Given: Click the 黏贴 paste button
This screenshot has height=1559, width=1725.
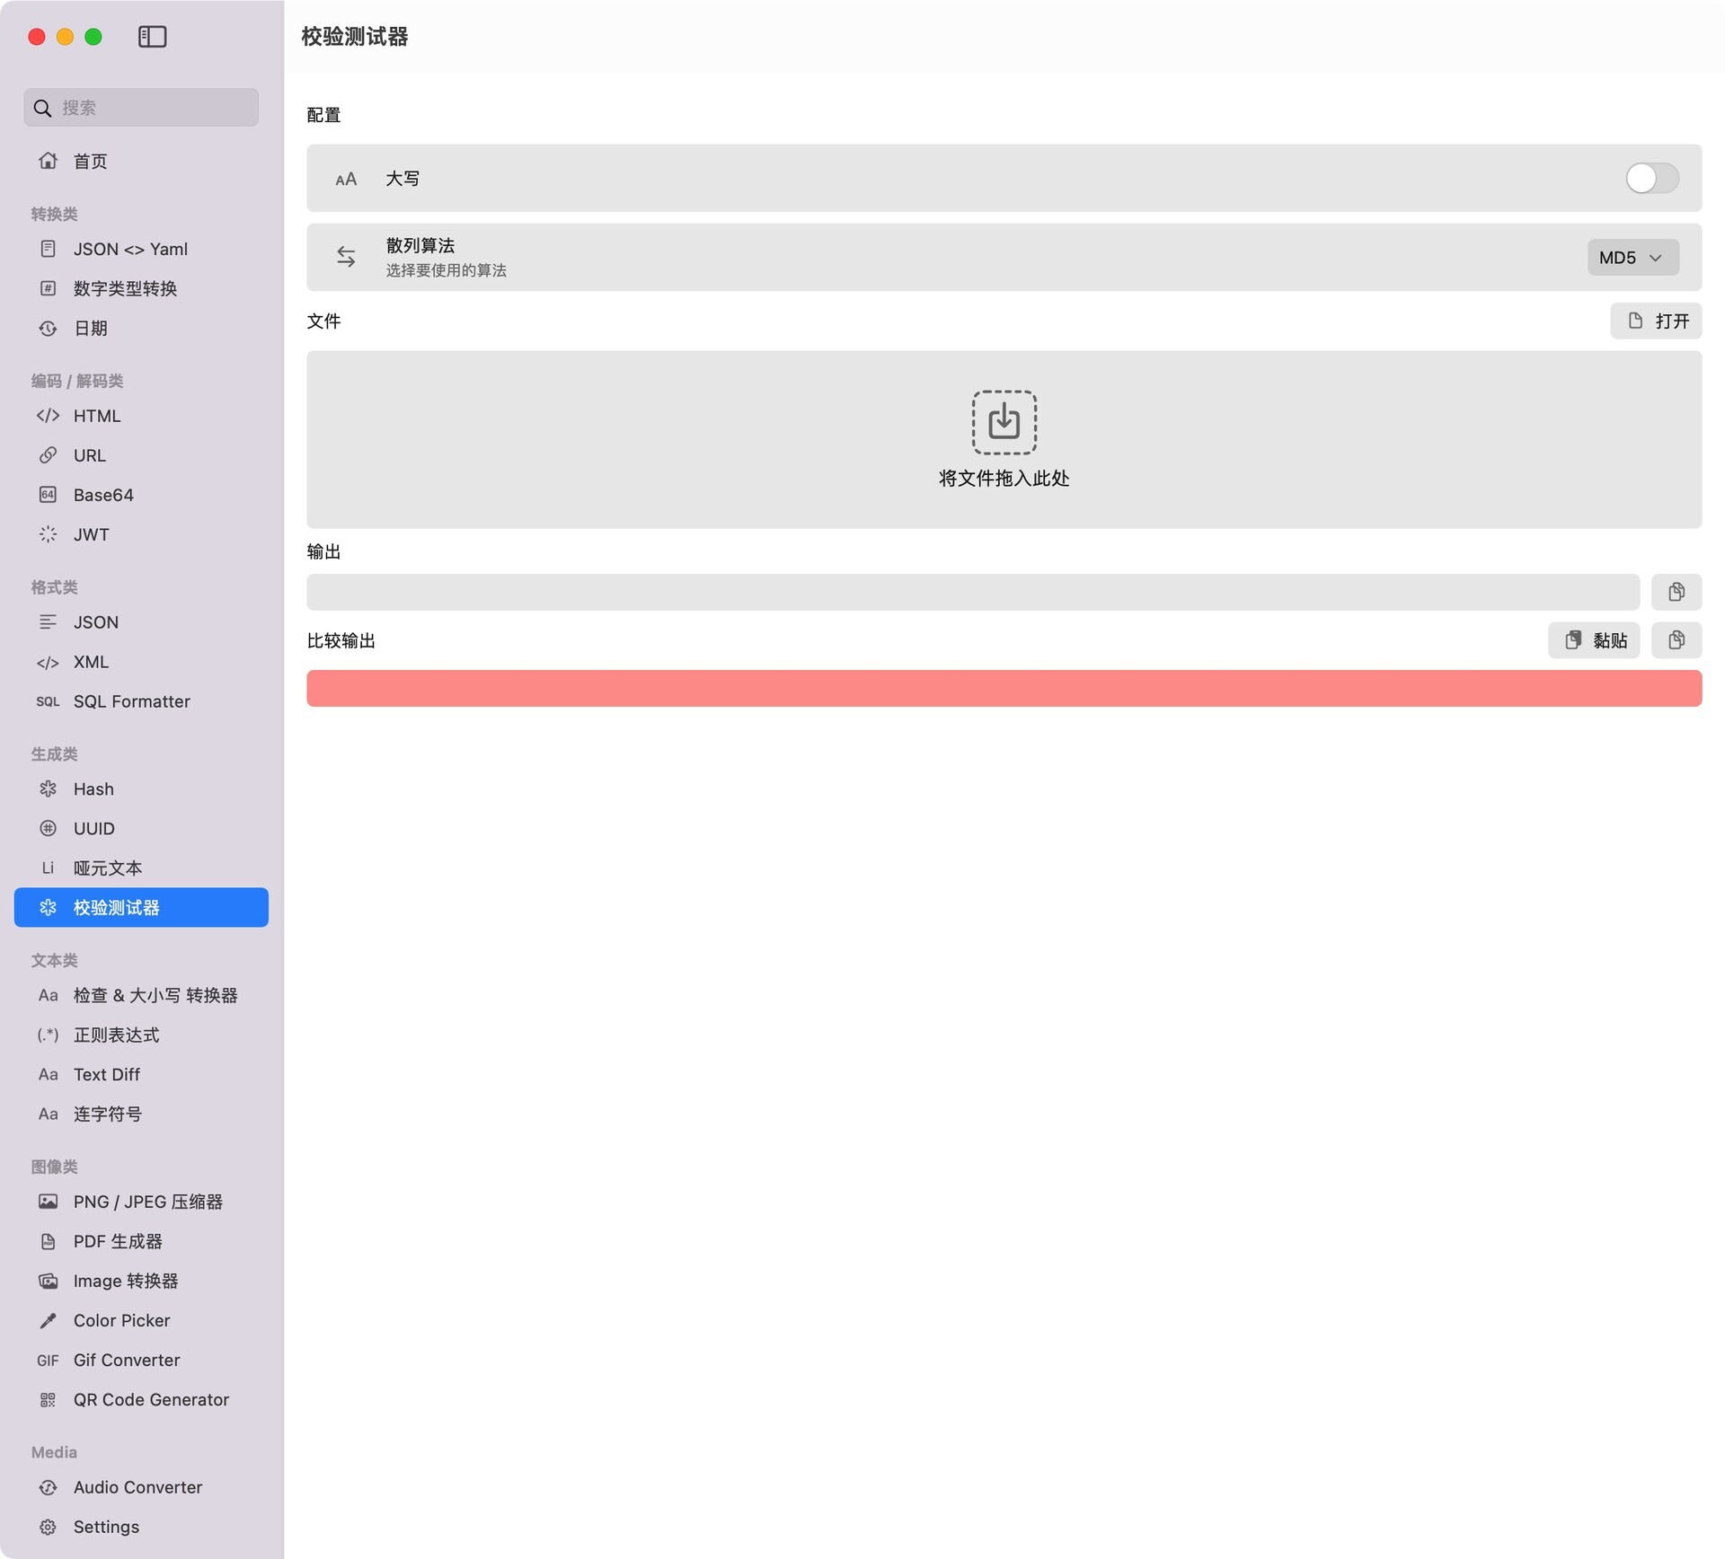Looking at the screenshot, I should [1593, 640].
